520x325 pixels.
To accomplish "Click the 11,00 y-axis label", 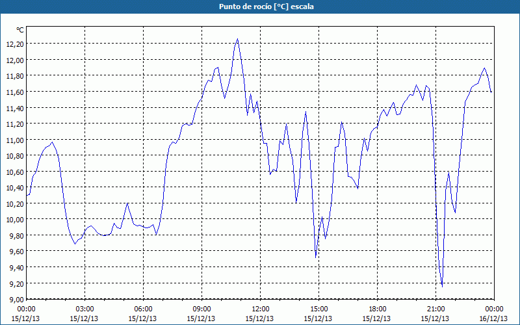I will tap(15, 140).
